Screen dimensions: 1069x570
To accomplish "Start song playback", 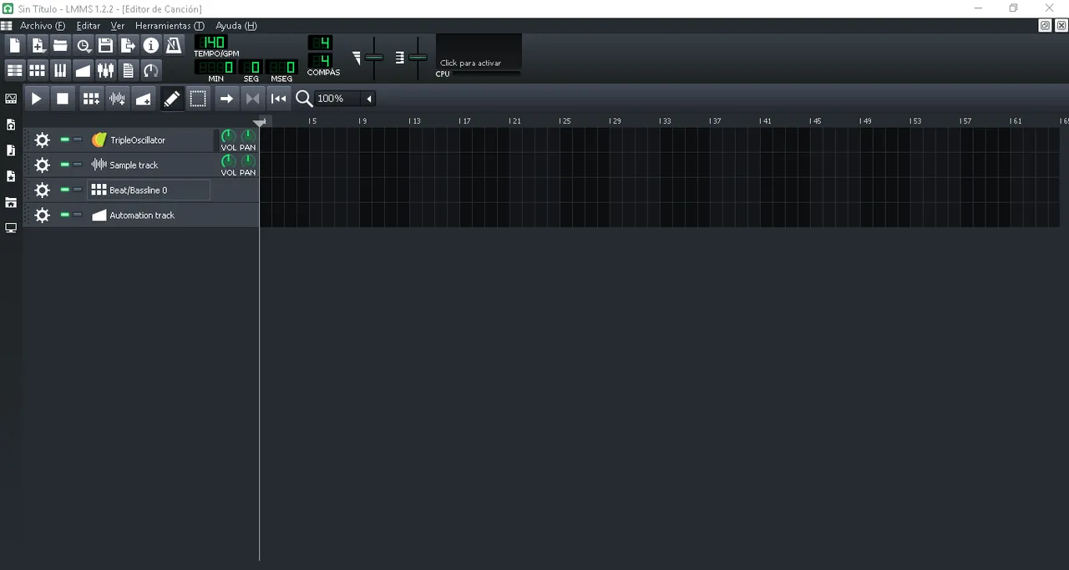I will tap(36, 99).
